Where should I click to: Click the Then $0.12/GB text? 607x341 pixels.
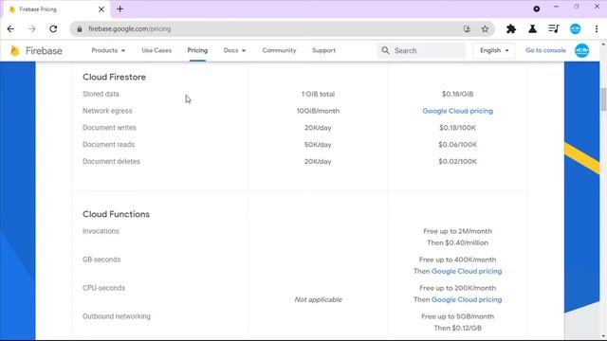pos(457,328)
